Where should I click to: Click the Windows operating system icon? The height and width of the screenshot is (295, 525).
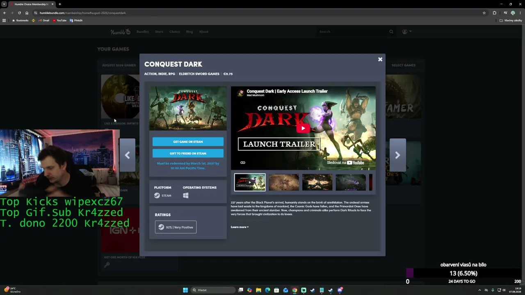pos(185,195)
